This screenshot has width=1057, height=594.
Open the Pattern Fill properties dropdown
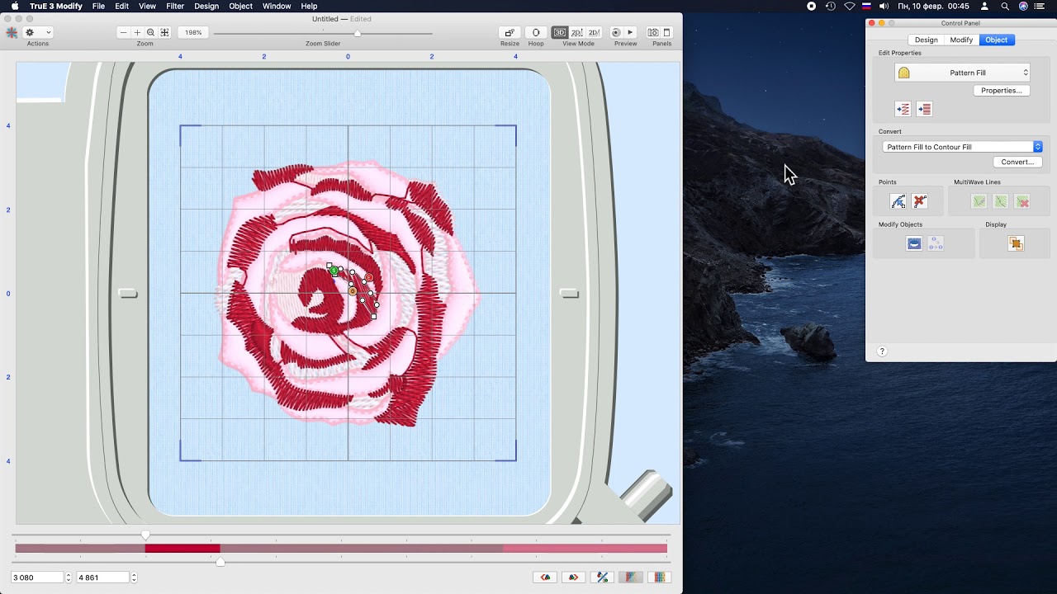coord(962,73)
